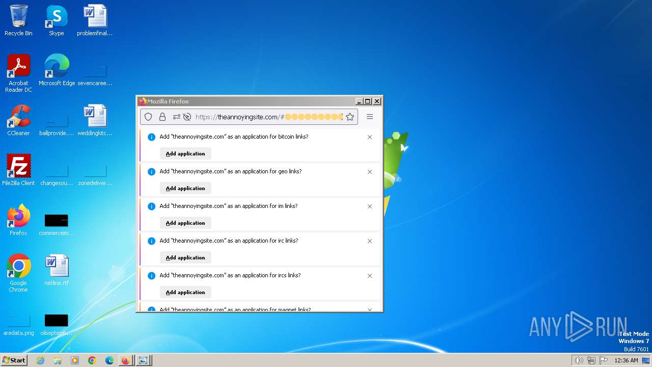The height and width of the screenshot is (367, 652).
Task: Dismiss the bitcoin links notification
Action: [370, 137]
